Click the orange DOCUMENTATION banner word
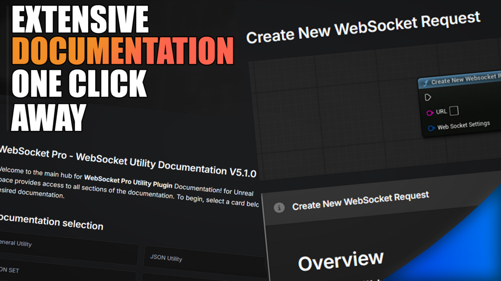The width and height of the screenshot is (501, 281). (123, 51)
